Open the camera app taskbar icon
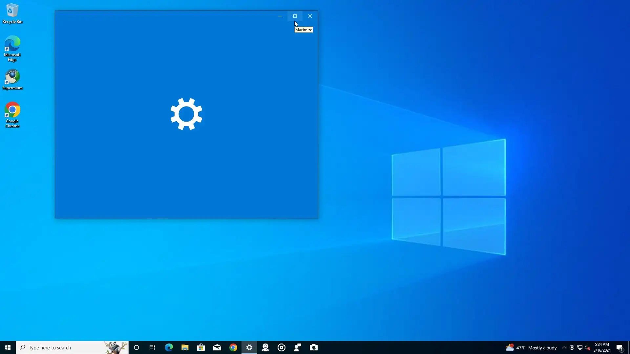The image size is (630, 354). pos(314,347)
